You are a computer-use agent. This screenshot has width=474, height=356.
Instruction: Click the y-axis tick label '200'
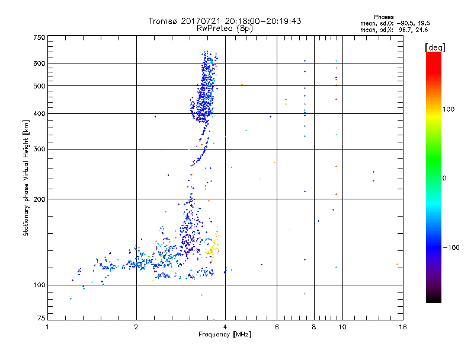[x=39, y=199]
